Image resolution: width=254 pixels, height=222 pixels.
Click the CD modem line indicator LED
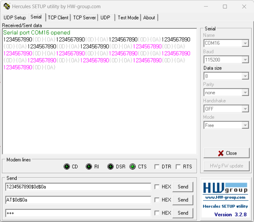click(x=67, y=166)
